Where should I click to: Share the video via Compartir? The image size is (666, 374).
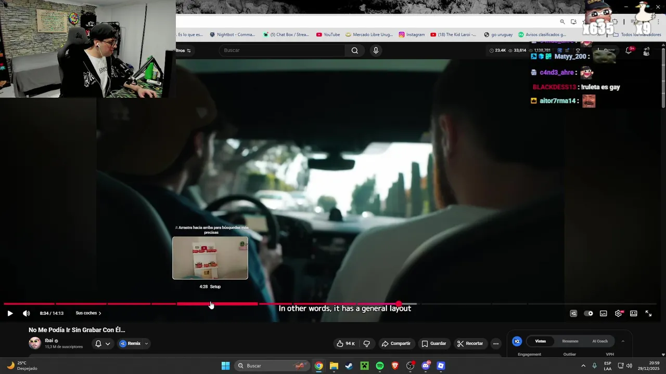[x=396, y=343]
